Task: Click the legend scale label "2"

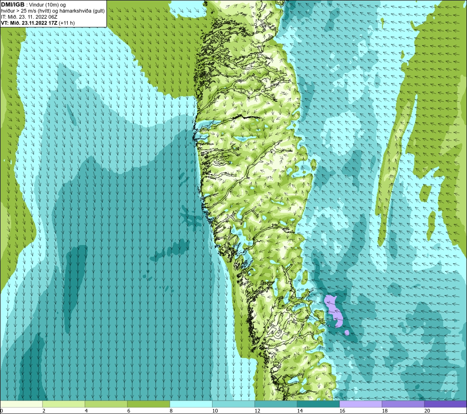Action: [44, 411]
